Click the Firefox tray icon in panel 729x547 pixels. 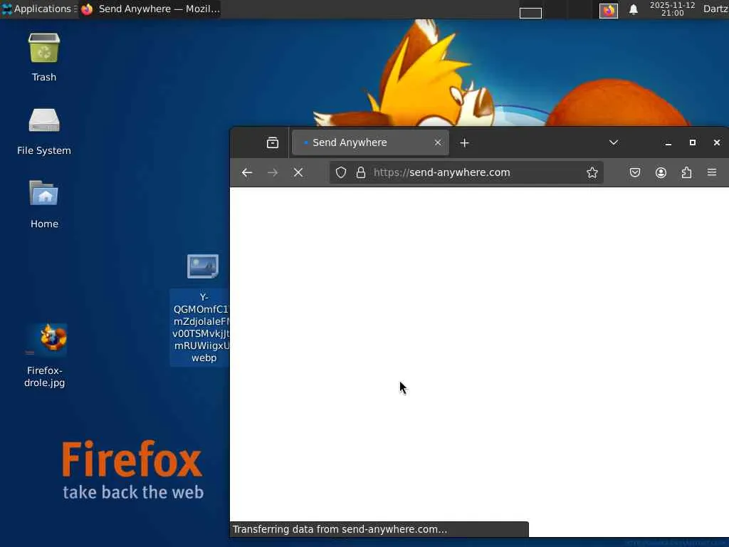[x=608, y=10]
